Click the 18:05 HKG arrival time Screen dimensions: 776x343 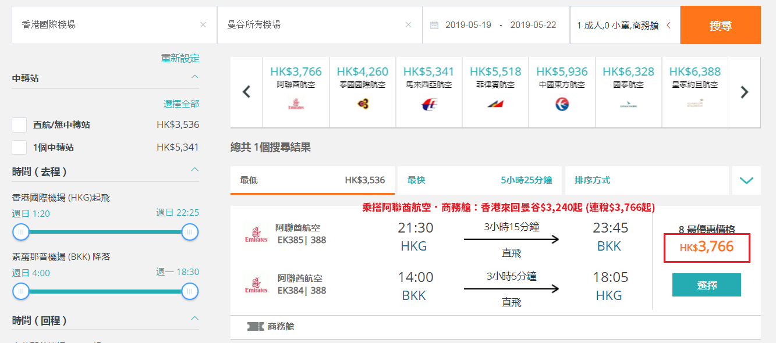coord(611,277)
